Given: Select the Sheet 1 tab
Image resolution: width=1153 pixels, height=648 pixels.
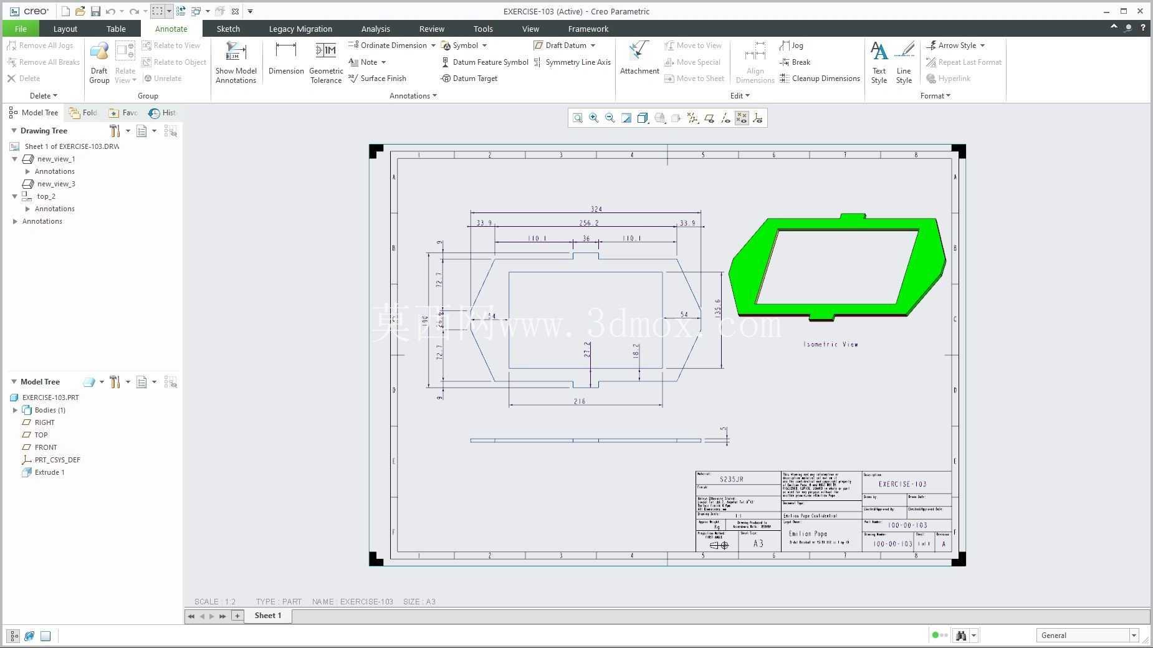Looking at the screenshot, I should [x=268, y=616].
